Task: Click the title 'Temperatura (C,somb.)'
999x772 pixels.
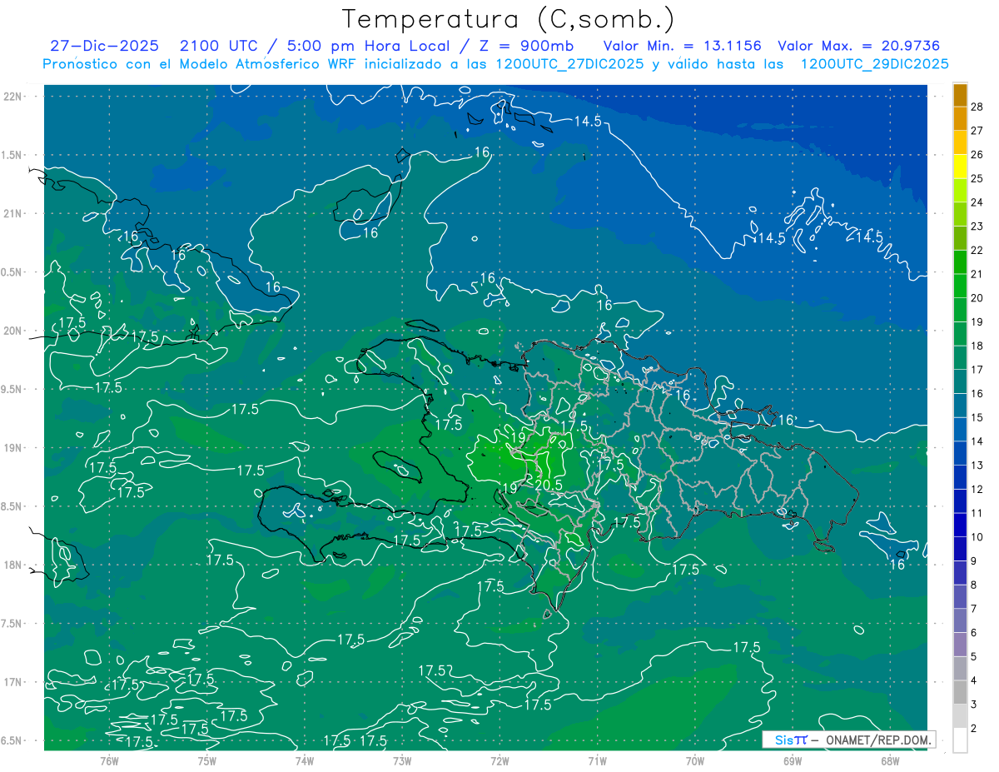Action: pyautogui.click(x=509, y=19)
